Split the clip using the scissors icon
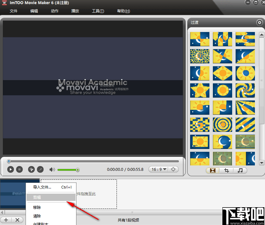 click(31, 170)
